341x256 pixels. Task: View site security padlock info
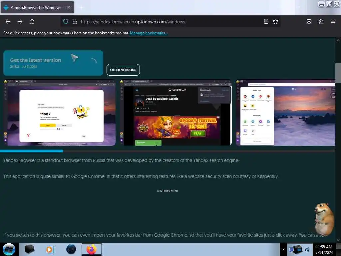[75, 21]
